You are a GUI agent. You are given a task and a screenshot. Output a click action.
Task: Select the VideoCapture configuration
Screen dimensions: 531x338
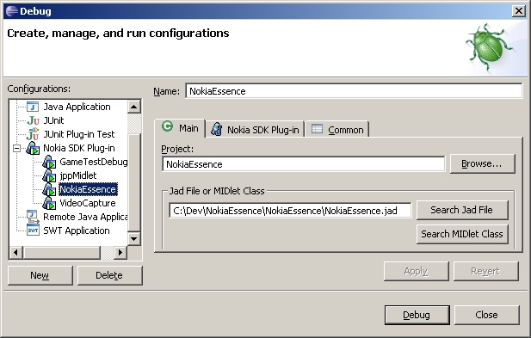pyautogui.click(x=88, y=203)
